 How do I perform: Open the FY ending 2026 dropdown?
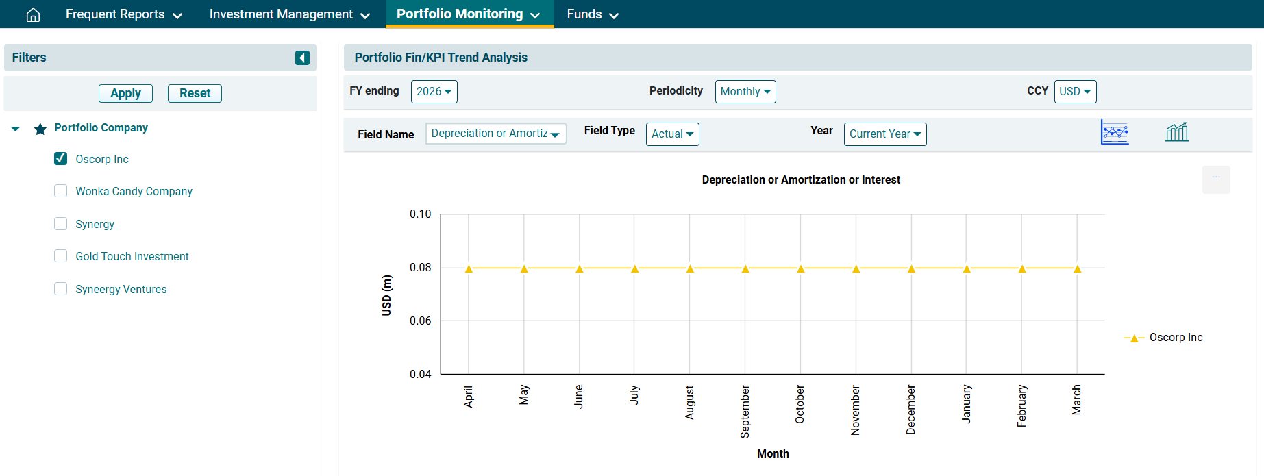(434, 92)
